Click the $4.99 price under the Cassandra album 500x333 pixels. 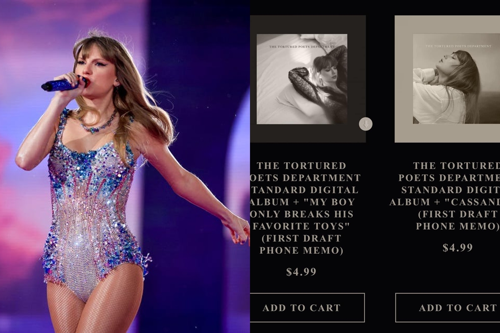[457, 248]
